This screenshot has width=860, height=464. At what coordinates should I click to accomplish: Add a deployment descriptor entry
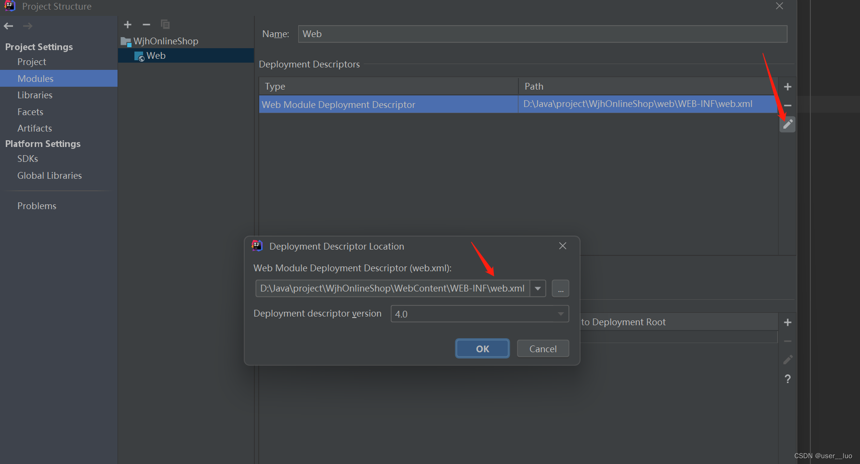point(787,86)
